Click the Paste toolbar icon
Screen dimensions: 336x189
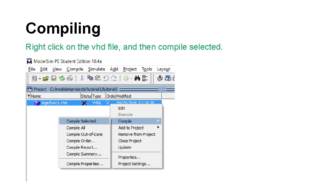tap(98, 78)
